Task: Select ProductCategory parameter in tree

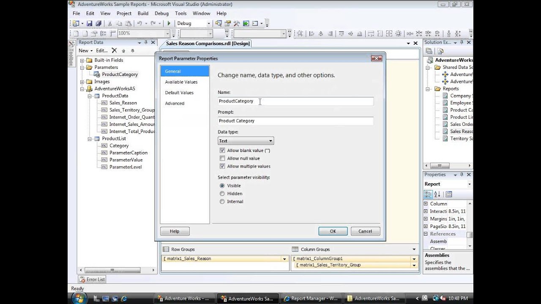Action: tap(120, 75)
